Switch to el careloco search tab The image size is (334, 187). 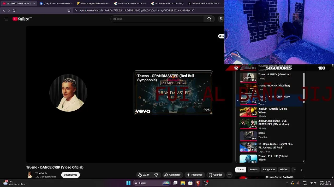point(168,3)
